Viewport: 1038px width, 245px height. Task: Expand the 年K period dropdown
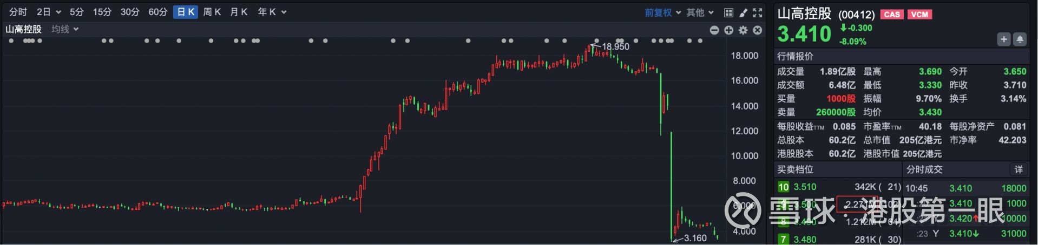tap(272, 12)
